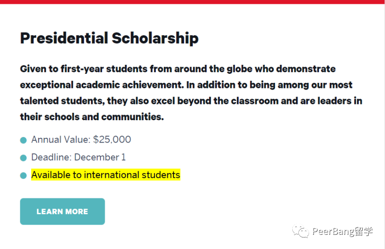The image size is (385, 249).
Task: Click the December 1 date
Action: pos(100,157)
